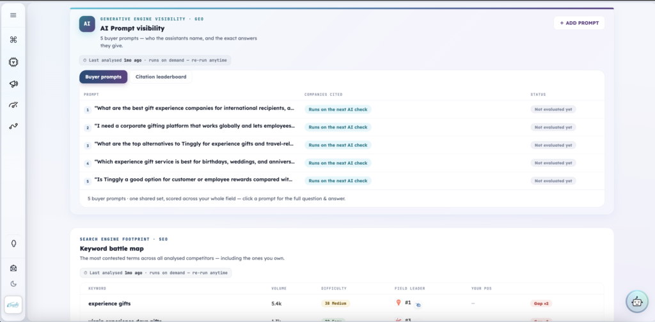The height and width of the screenshot is (322, 655).
Task: Open the megaphone icon in sidebar
Action: click(x=13, y=84)
